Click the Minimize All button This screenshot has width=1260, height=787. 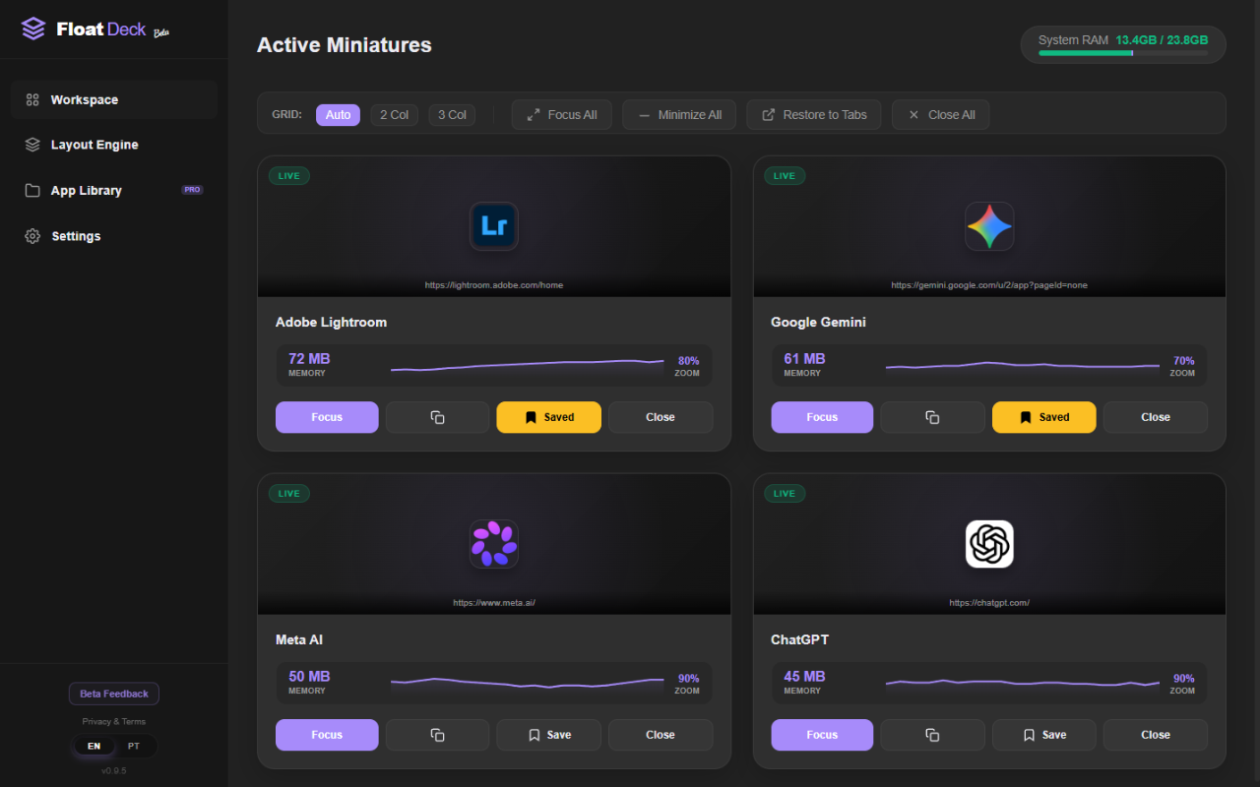coord(679,115)
